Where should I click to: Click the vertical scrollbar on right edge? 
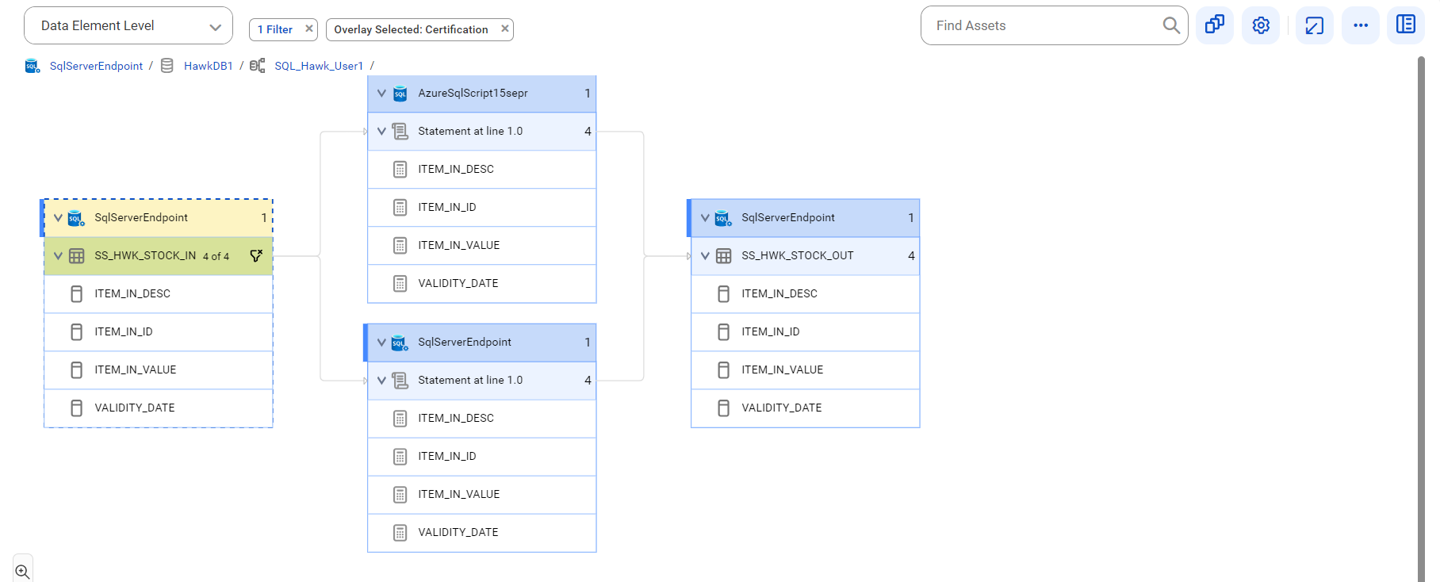(1421, 317)
